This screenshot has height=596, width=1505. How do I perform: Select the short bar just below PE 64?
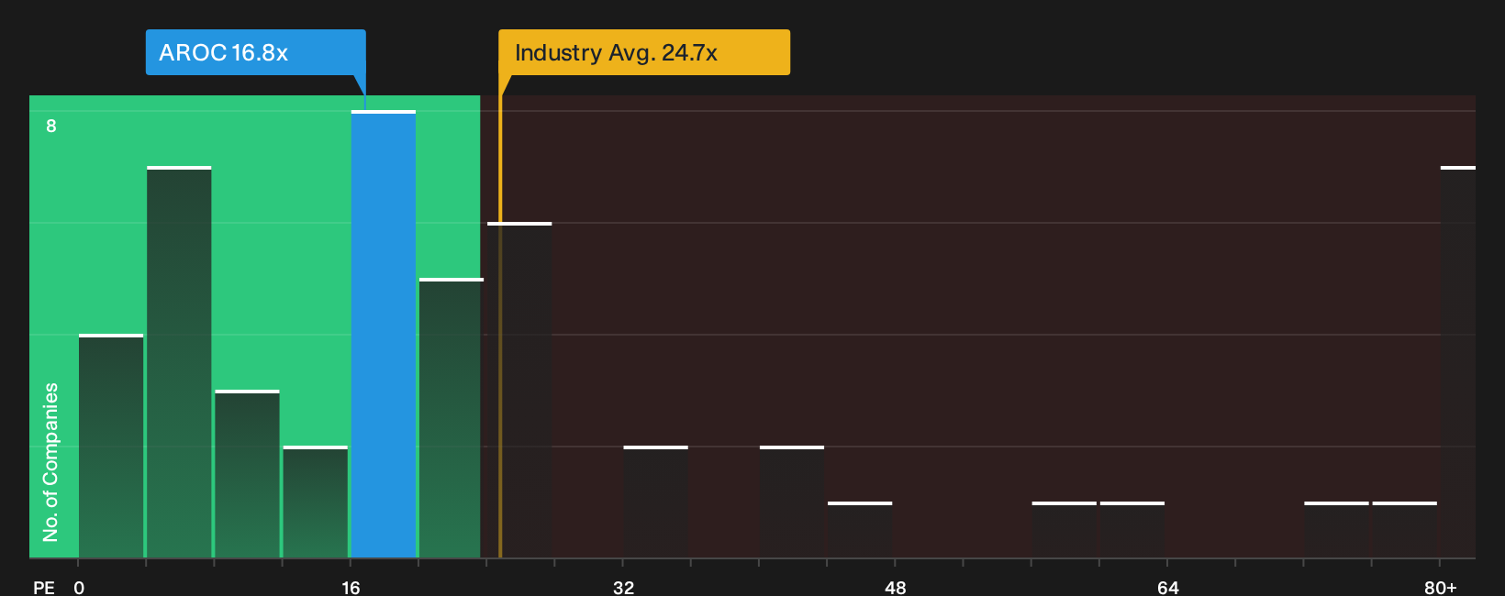[x=1132, y=530]
